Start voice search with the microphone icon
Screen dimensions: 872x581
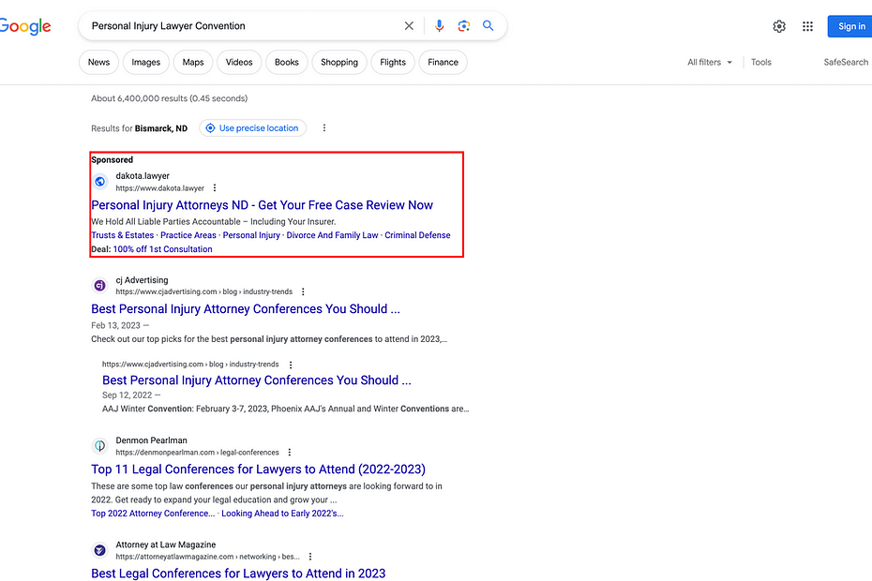point(440,25)
